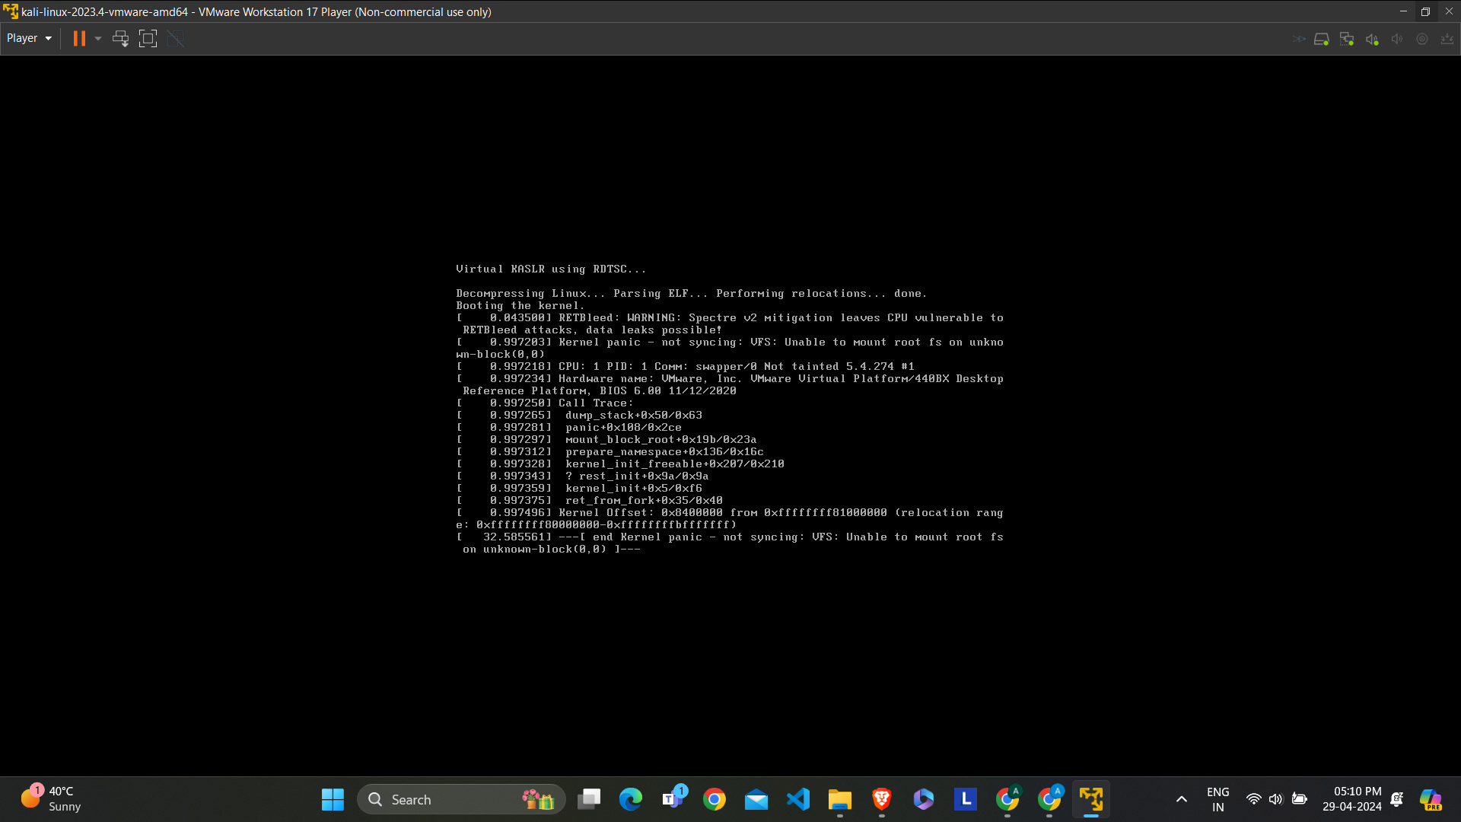Open Visual Studio Code from taskbar
Viewport: 1461px width, 822px height.
click(798, 799)
